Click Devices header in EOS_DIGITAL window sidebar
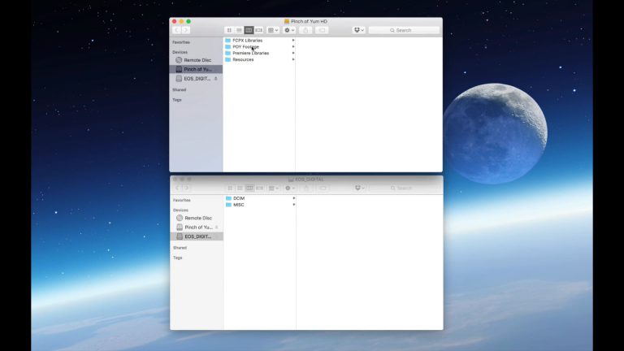This screenshot has height=351, width=624. click(x=180, y=210)
